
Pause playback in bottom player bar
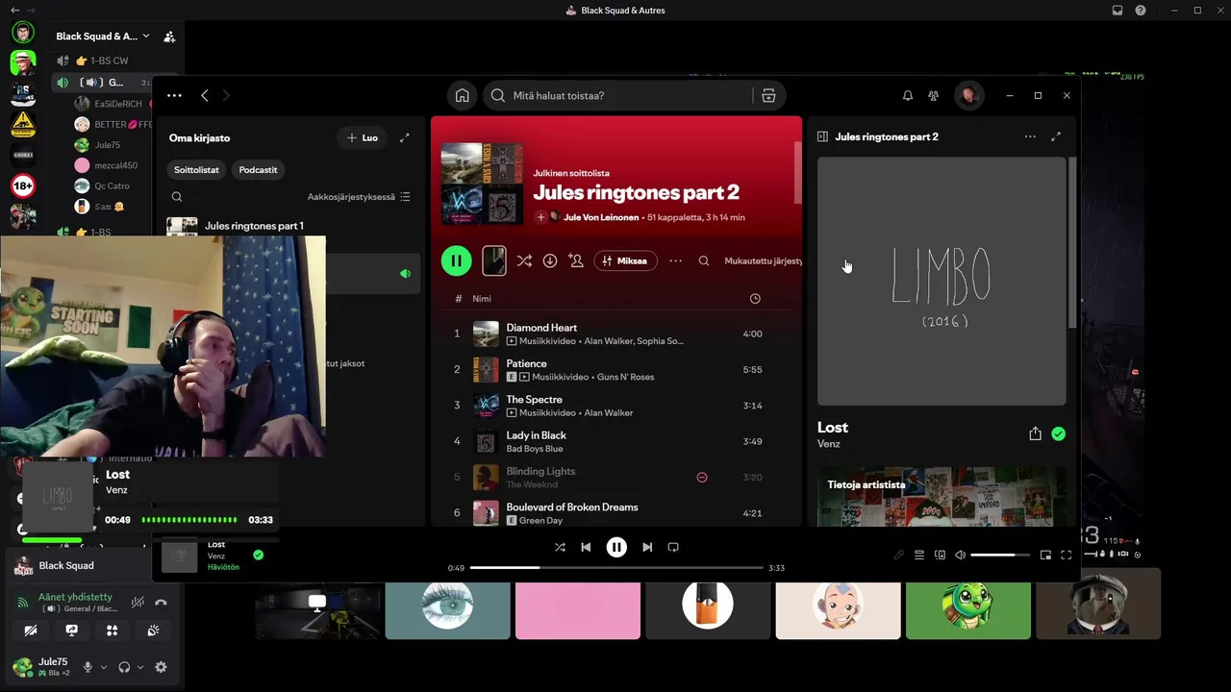click(616, 547)
